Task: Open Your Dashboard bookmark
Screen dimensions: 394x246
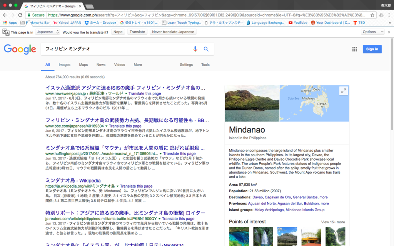Action: click(x=330, y=23)
